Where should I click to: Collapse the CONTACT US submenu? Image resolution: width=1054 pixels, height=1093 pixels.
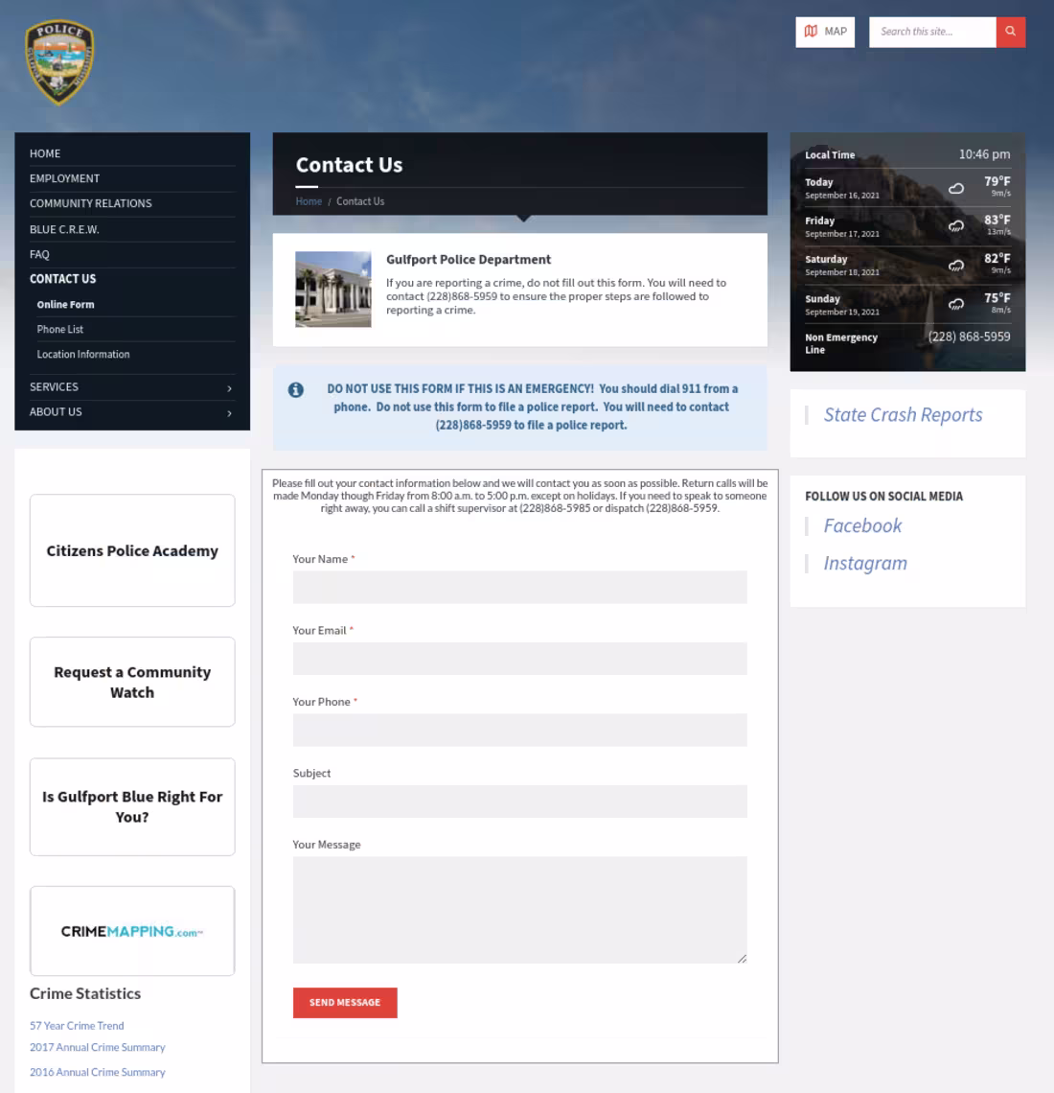click(x=62, y=278)
